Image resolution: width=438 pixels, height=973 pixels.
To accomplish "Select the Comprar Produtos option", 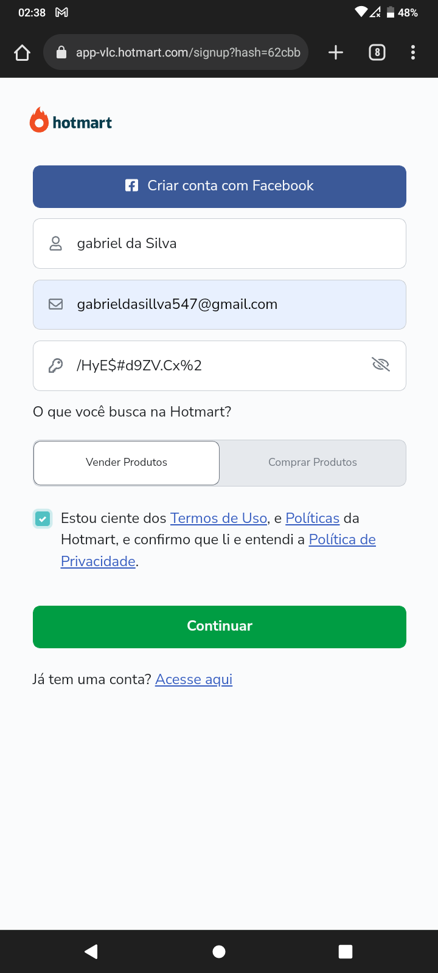I will pos(313,462).
